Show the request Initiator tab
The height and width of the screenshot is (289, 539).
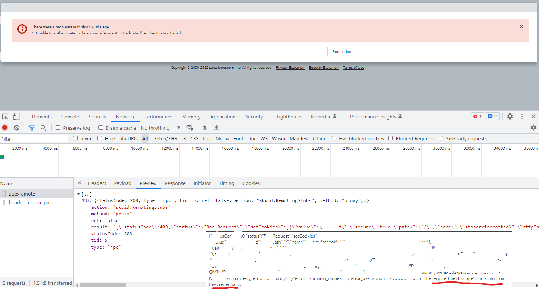(202, 183)
